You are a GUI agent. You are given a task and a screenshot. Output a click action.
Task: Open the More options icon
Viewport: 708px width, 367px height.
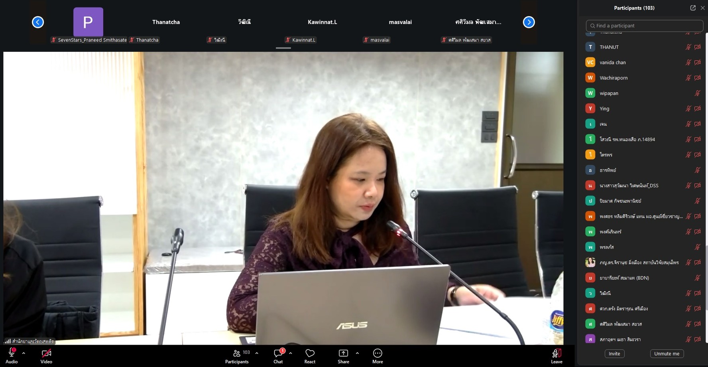[x=378, y=353]
